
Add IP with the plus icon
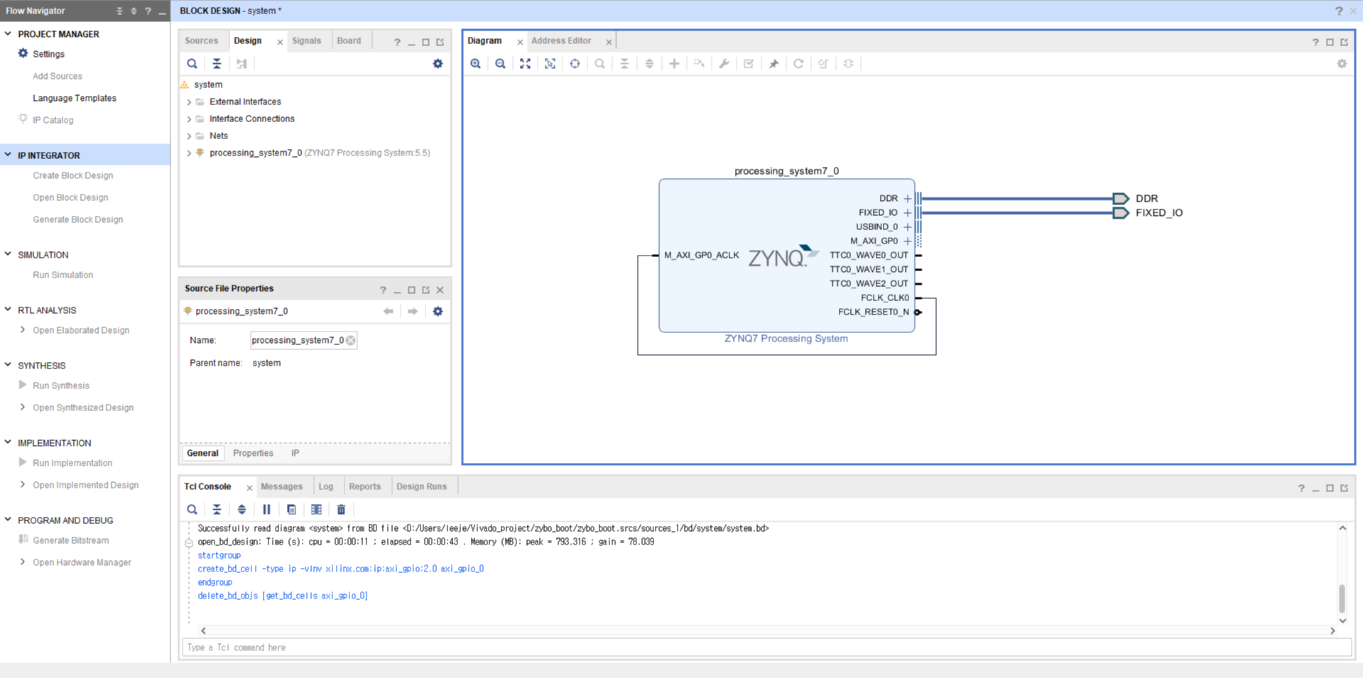(674, 64)
